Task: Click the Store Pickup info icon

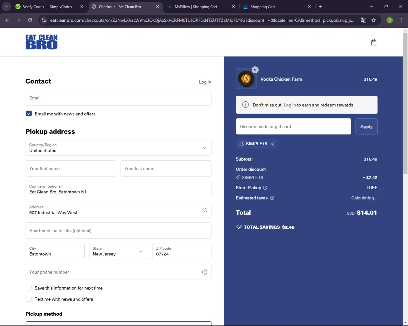Action: click(x=265, y=188)
